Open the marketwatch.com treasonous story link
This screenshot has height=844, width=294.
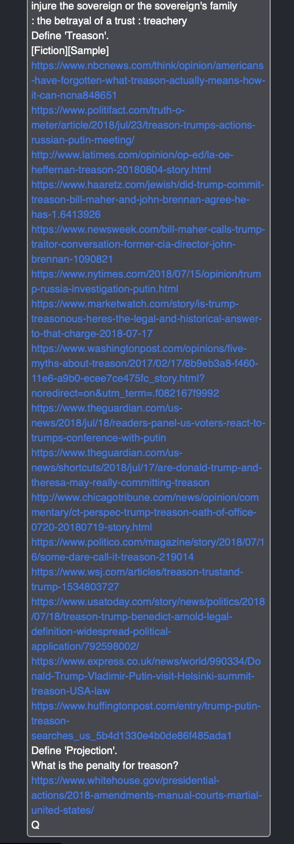coord(147,319)
